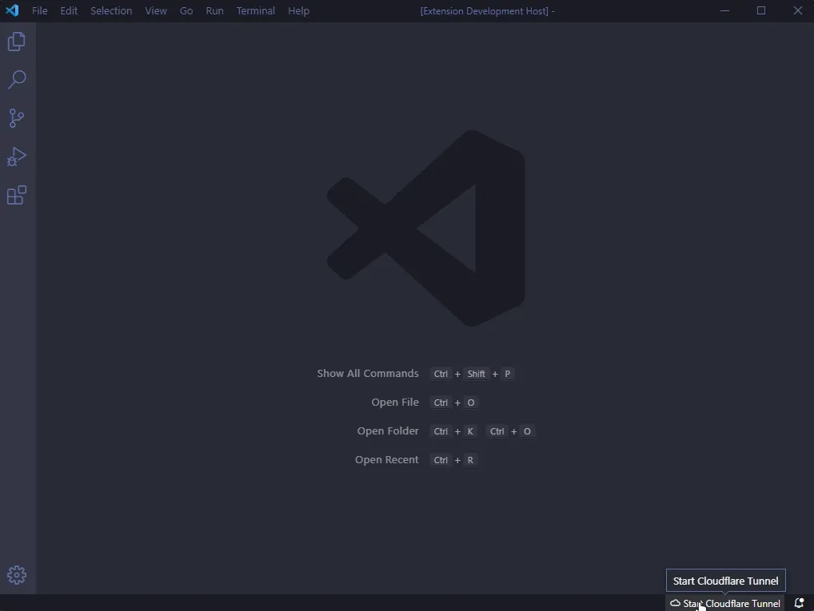Image resolution: width=814 pixels, height=611 pixels.
Task: Click the VS Code logo
Action: [12, 10]
